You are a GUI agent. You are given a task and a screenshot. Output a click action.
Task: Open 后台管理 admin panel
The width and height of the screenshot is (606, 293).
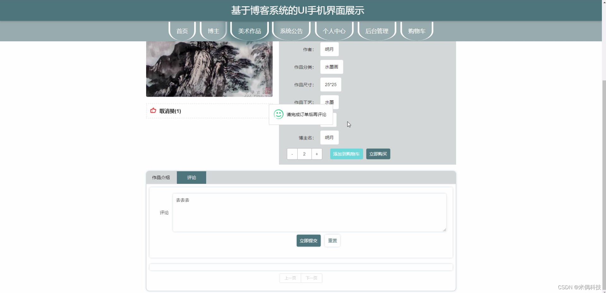tap(377, 31)
